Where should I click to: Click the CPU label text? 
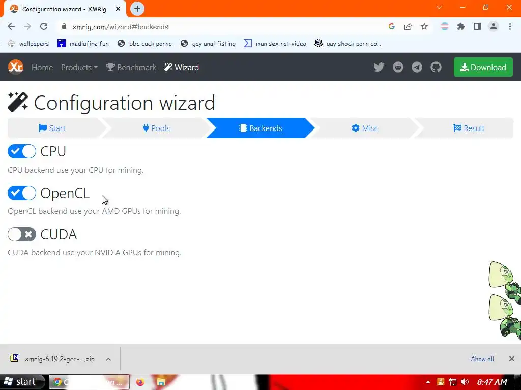pyautogui.click(x=53, y=151)
